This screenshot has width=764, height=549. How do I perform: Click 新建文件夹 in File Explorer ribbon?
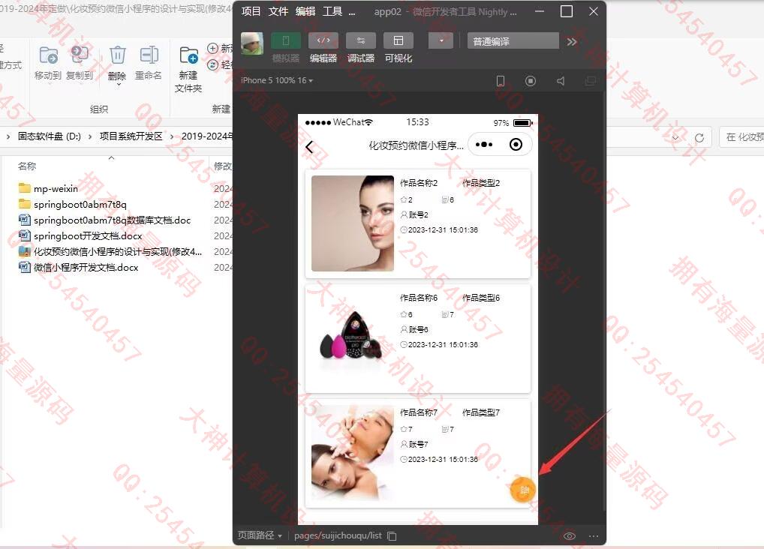coord(188,69)
